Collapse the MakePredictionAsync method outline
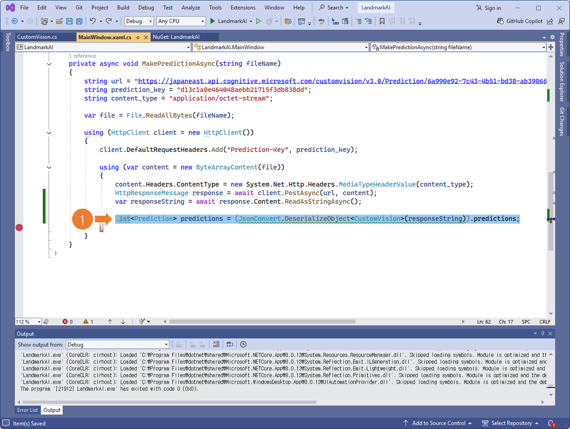This screenshot has width=570, height=429. pos(49,64)
